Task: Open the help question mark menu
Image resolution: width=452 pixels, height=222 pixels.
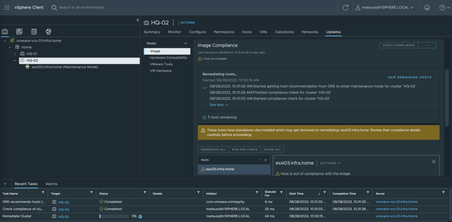Action: [x=444, y=8]
